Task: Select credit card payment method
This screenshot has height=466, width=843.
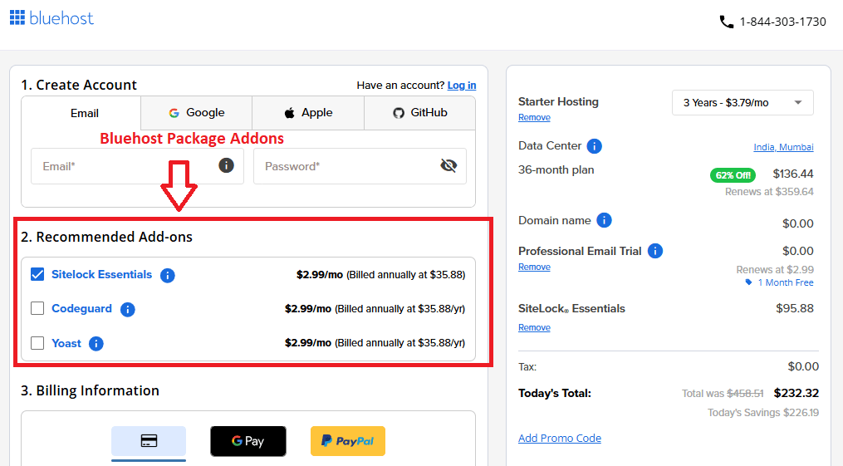Action: click(x=149, y=441)
